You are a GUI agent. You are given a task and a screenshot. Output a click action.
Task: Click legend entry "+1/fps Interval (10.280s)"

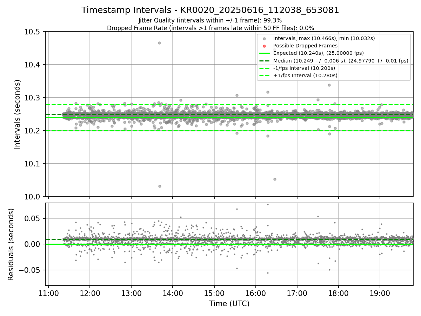[305, 75]
